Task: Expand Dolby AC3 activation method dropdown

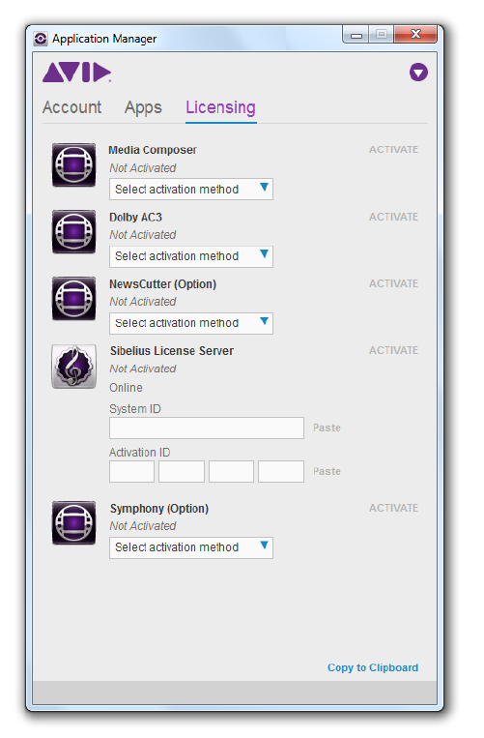Action: (x=190, y=256)
